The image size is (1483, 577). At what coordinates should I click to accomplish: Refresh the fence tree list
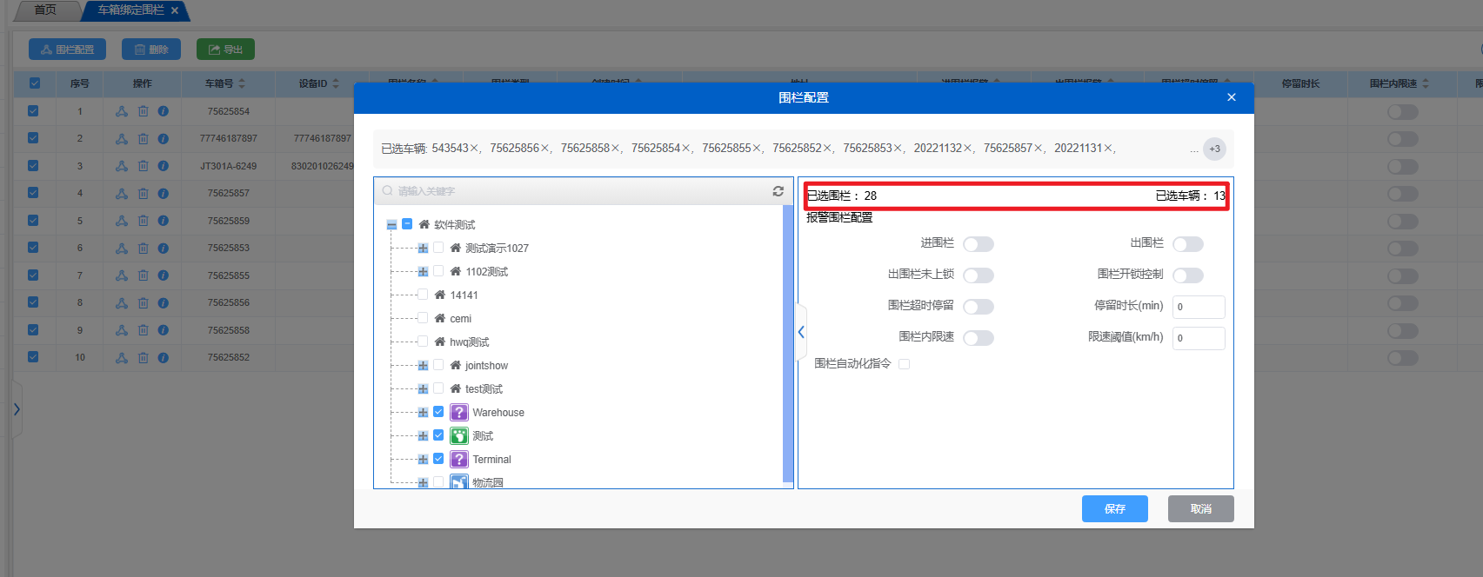tap(778, 191)
